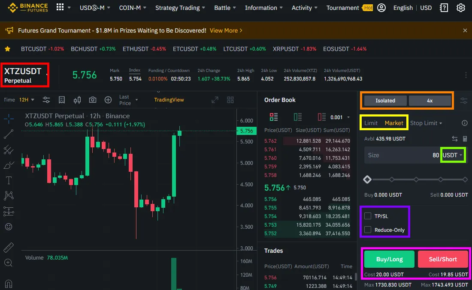Expand the chart to fullscreen

pos(215,100)
